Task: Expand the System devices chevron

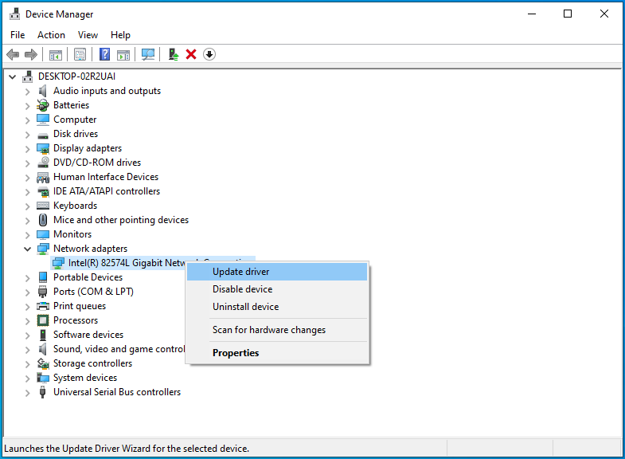Action: [x=28, y=379]
